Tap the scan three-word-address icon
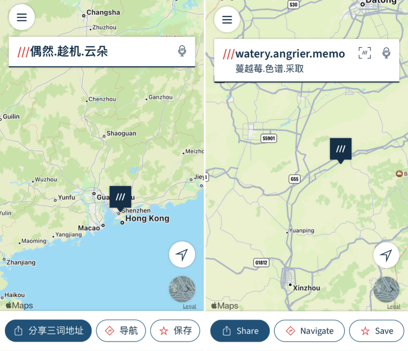 [x=365, y=53]
